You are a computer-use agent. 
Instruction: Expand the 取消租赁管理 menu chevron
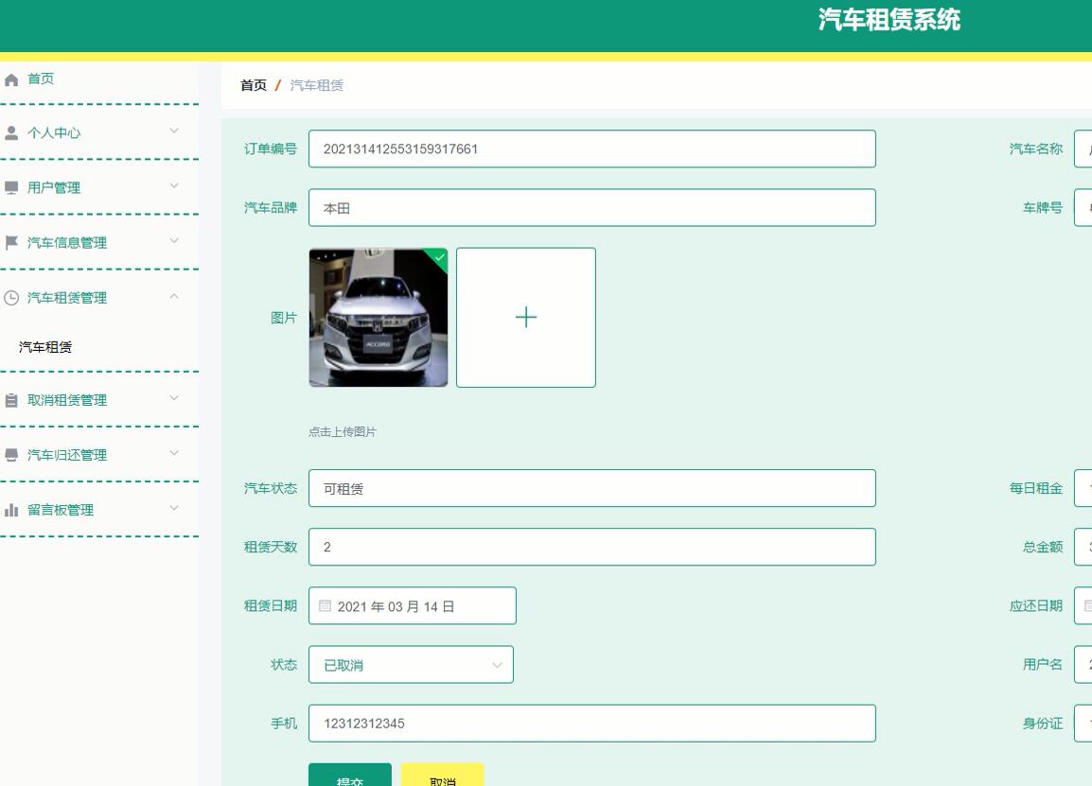(174, 398)
